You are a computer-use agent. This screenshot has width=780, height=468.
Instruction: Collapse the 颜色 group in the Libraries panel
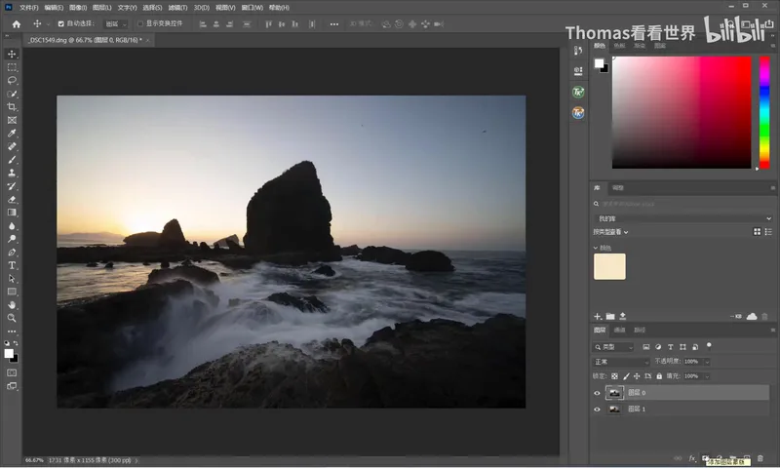(596, 248)
